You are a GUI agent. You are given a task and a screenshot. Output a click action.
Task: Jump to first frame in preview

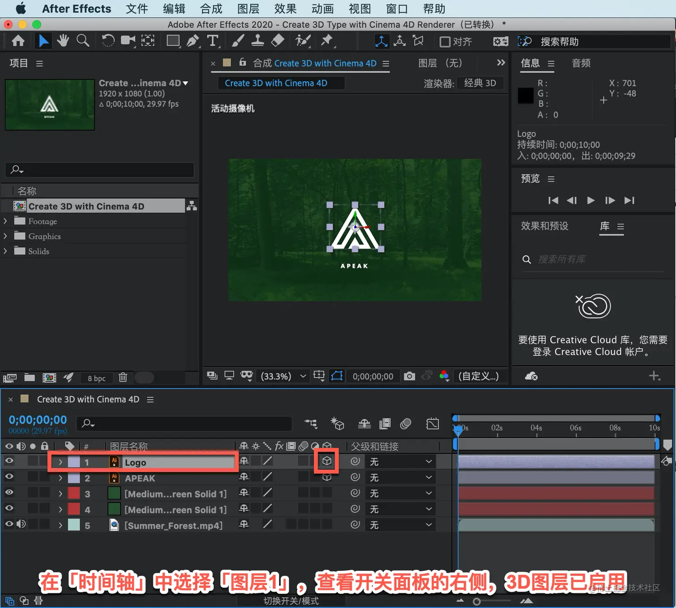point(553,200)
